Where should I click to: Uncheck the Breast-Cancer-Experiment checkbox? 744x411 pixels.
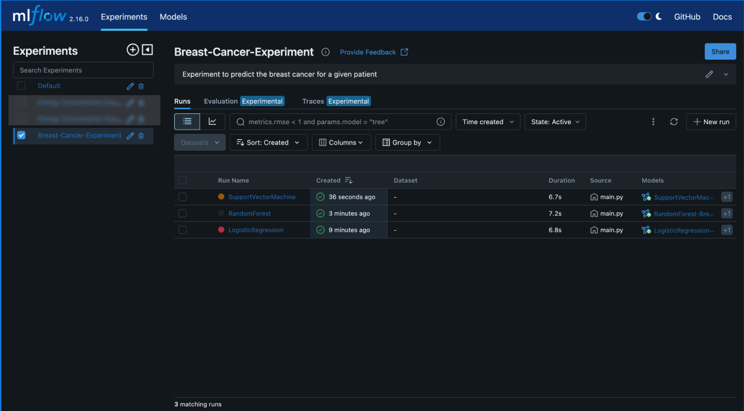(22, 136)
